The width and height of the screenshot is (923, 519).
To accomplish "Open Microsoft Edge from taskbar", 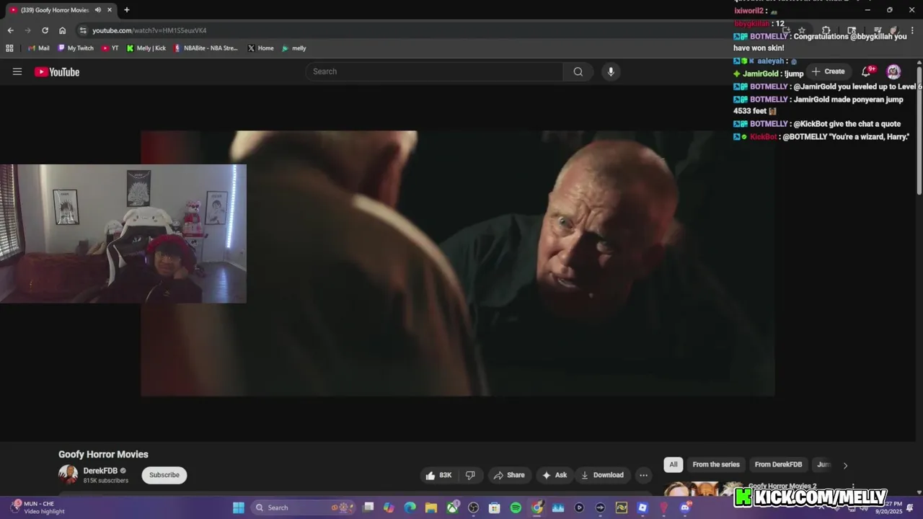I will point(410,507).
